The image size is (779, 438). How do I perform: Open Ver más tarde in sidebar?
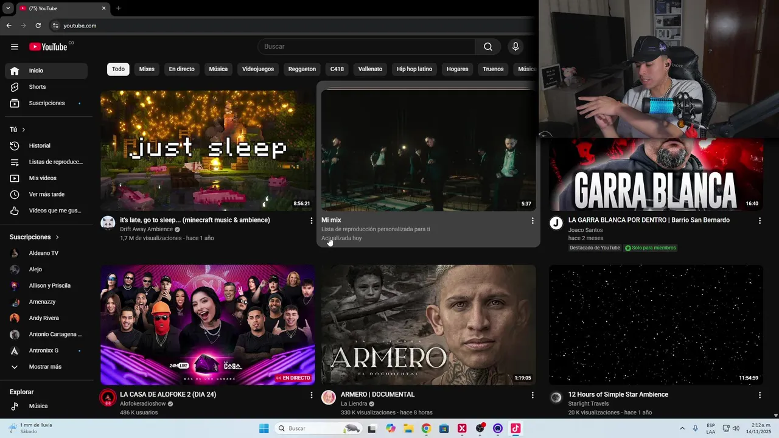click(x=46, y=195)
